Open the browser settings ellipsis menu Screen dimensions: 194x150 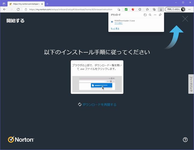[190, 9]
